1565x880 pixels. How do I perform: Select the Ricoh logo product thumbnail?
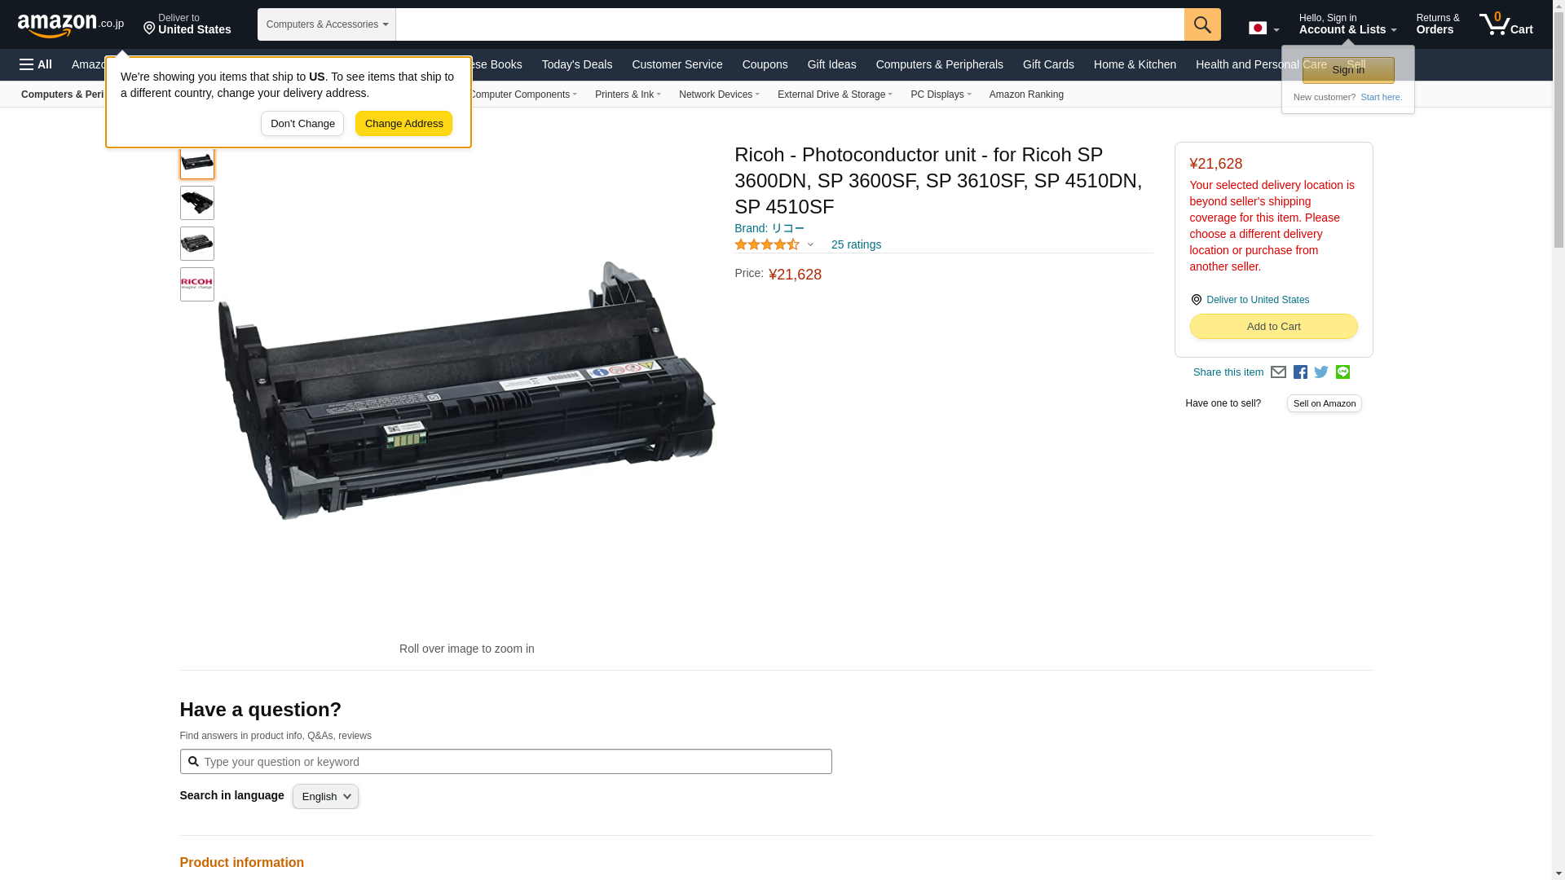click(197, 284)
